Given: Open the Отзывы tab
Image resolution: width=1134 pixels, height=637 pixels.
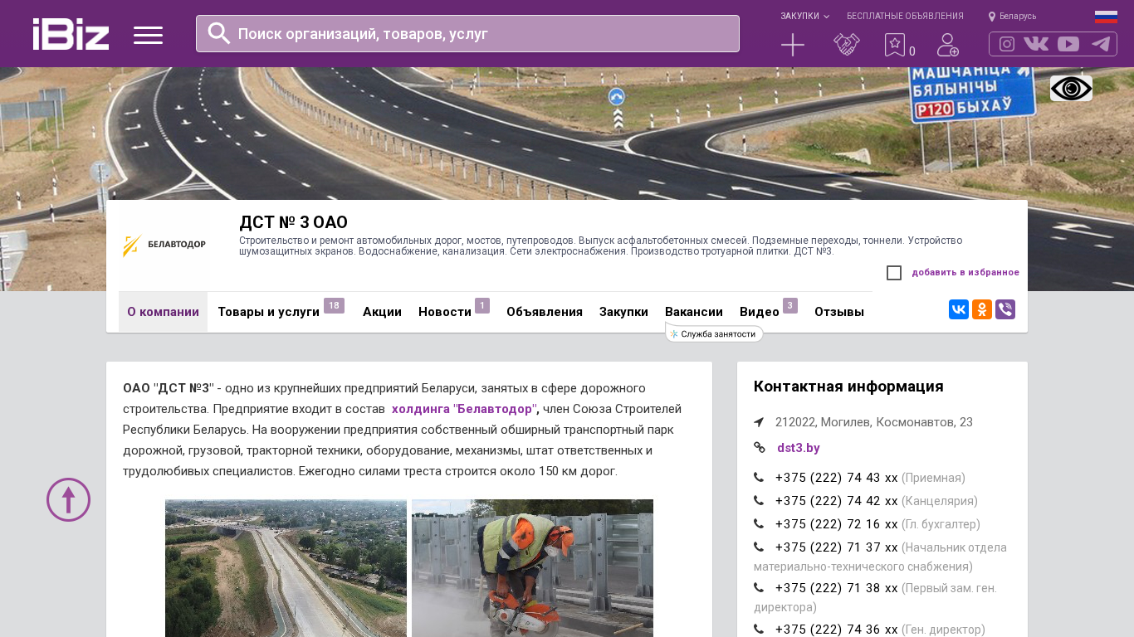Looking at the screenshot, I should (x=839, y=312).
